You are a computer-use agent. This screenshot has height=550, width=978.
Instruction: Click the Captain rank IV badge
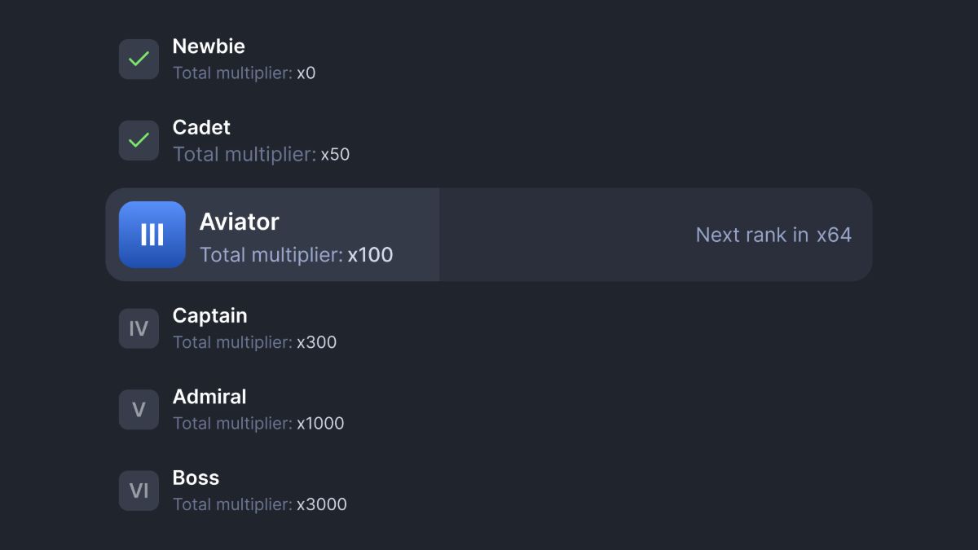click(139, 328)
